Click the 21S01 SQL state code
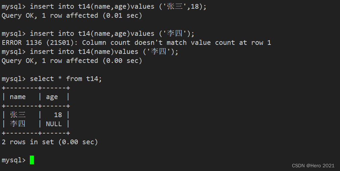This screenshot has height=171, width=340. click(x=60, y=42)
